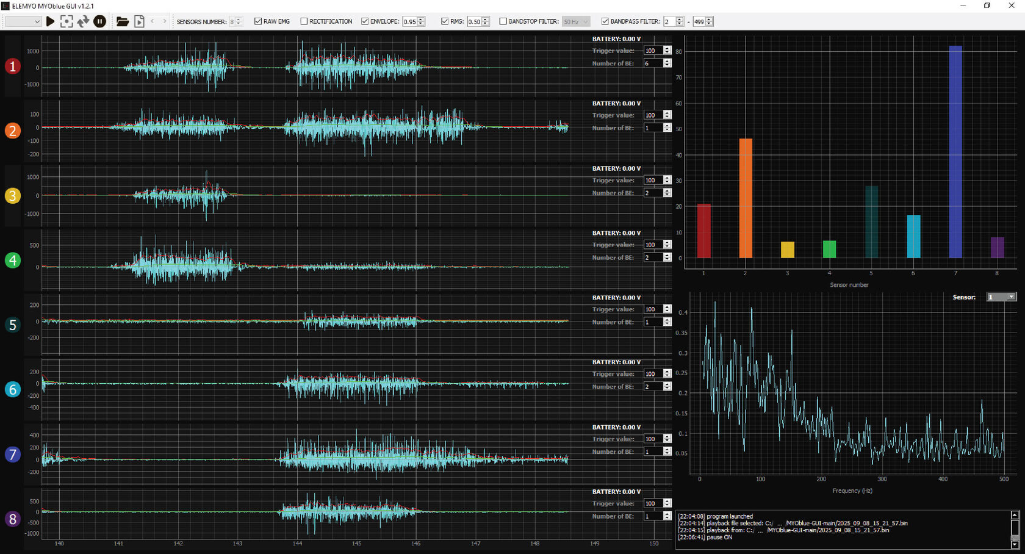Click the RMS value field showing 0.50

click(x=474, y=22)
